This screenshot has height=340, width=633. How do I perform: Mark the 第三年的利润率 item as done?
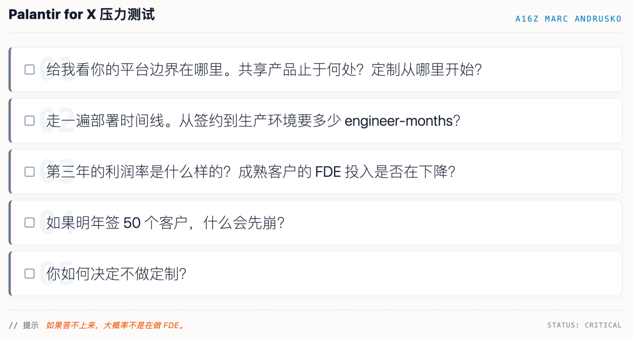point(29,171)
